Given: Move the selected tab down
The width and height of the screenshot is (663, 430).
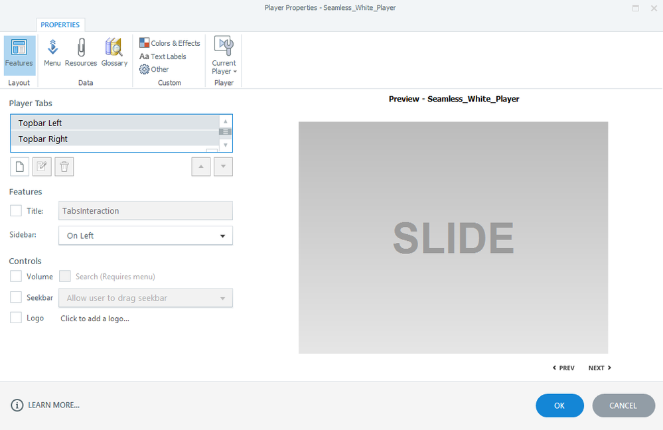Looking at the screenshot, I should click(x=223, y=167).
